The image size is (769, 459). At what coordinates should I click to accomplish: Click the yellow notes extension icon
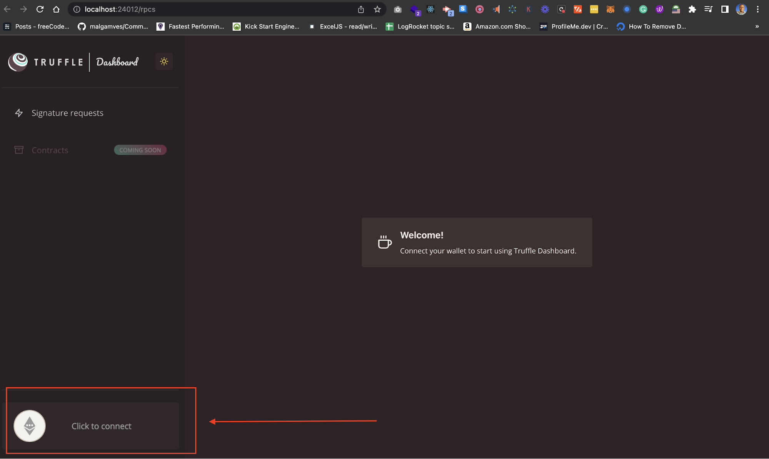pos(594,9)
